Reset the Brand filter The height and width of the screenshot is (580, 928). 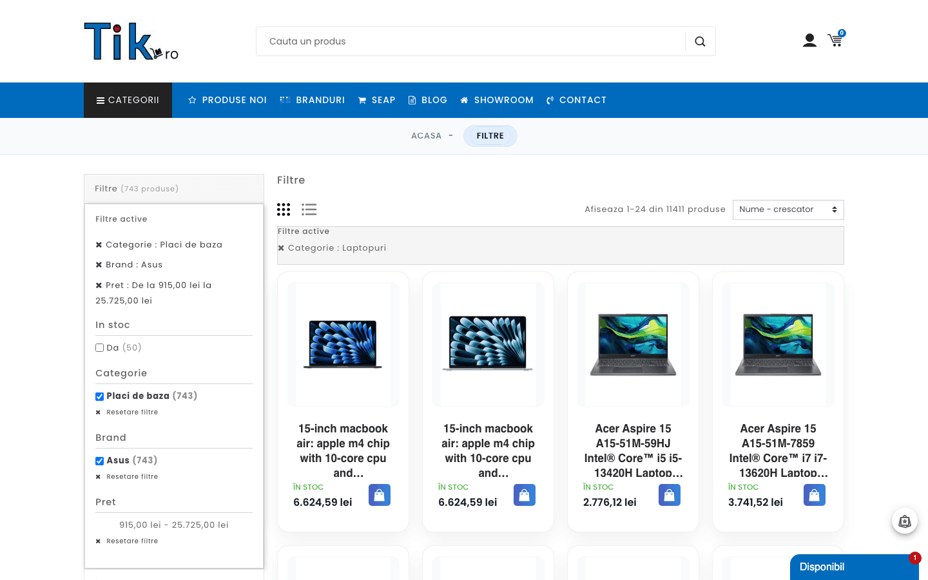pyautogui.click(x=127, y=477)
